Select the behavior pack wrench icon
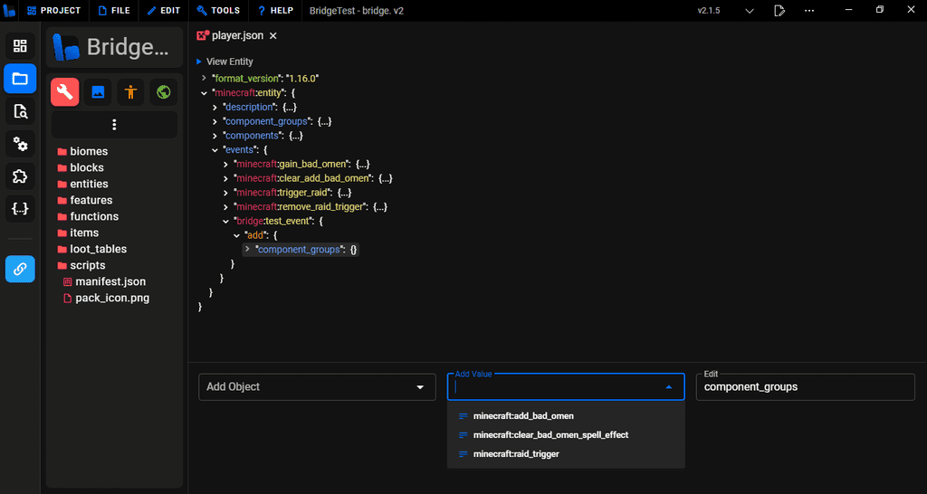Screen dimensions: 927x494 tap(65, 91)
